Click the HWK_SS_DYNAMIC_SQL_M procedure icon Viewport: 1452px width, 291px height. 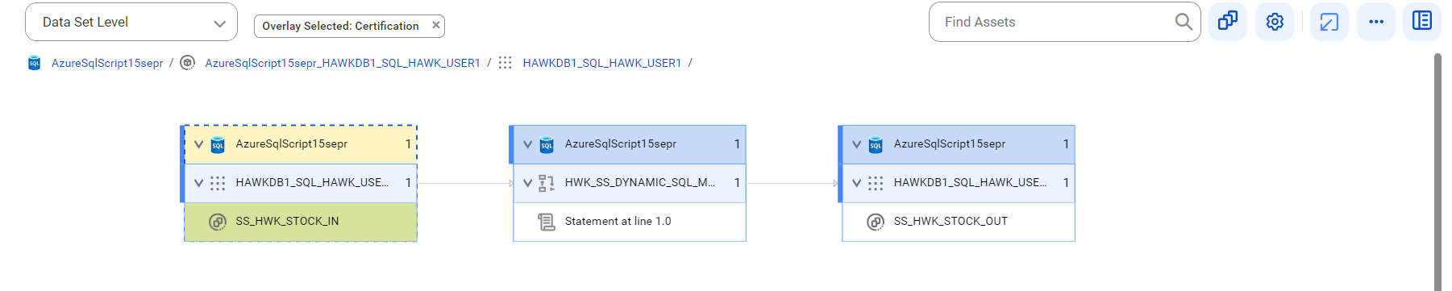[547, 183]
